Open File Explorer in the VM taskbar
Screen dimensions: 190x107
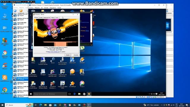pos(79,94)
